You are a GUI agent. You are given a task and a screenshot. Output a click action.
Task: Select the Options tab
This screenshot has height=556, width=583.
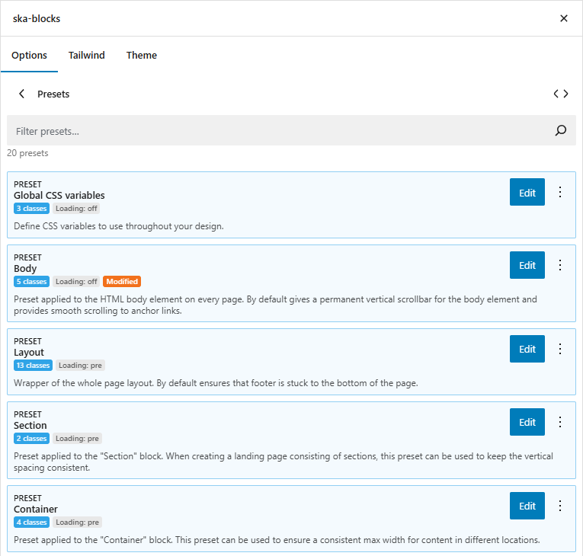pyautogui.click(x=30, y=56)
